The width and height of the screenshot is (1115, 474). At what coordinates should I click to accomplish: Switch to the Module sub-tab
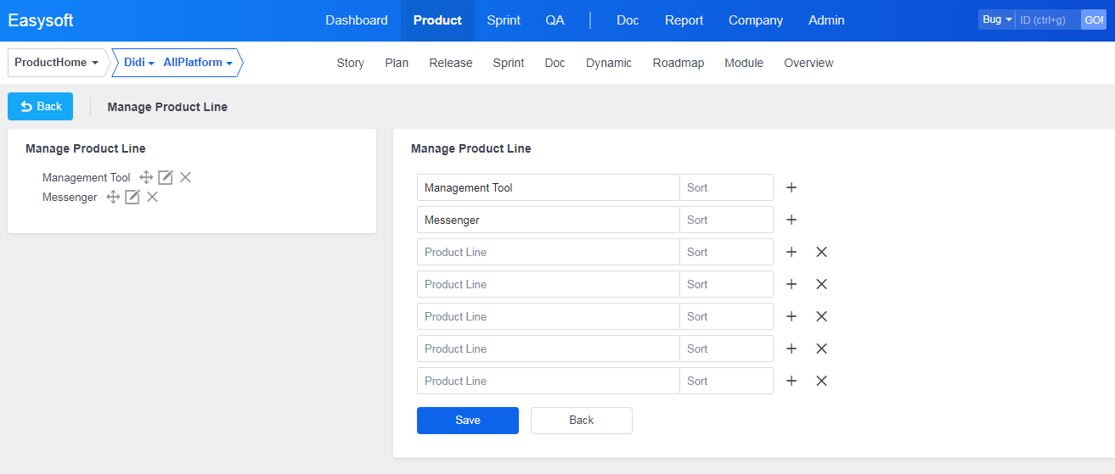[744, 63]
